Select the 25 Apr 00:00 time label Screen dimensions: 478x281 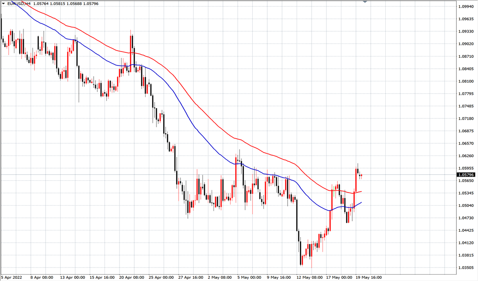pyautogui.click(x=161, y=277)
